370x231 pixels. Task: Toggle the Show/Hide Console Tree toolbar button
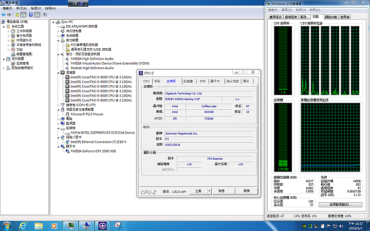(23, 14)
